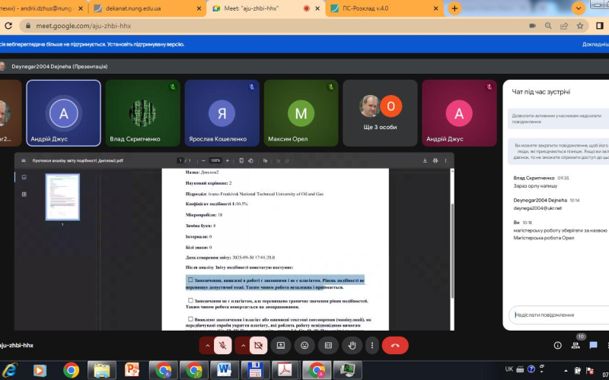Image resolution: width=609 pixels, height=380 pixels.
Task: Show the participants people panel
Action: [576, 345]
